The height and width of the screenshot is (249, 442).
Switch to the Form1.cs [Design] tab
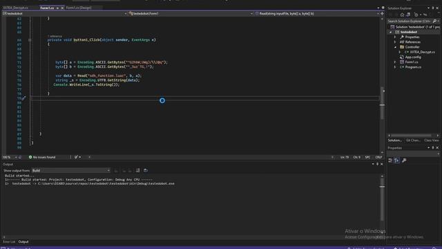click(x=79, y=8)
